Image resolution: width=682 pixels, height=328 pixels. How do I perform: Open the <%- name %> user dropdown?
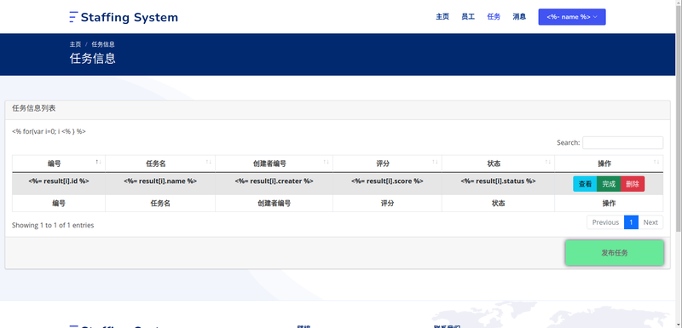572,17
